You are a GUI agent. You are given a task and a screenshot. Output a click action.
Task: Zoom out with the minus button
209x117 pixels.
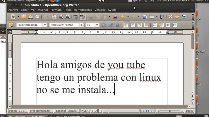[x=158, y=111]
